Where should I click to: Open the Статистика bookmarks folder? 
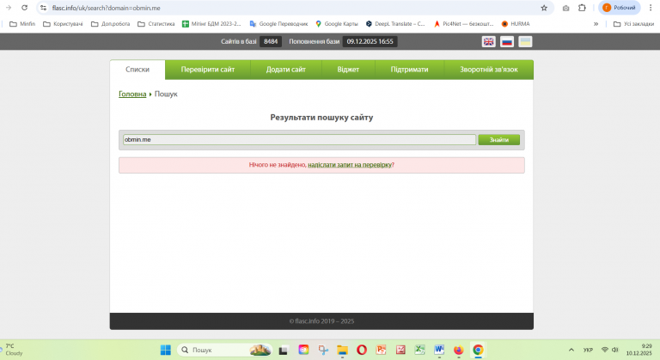(x=156, y=24)
